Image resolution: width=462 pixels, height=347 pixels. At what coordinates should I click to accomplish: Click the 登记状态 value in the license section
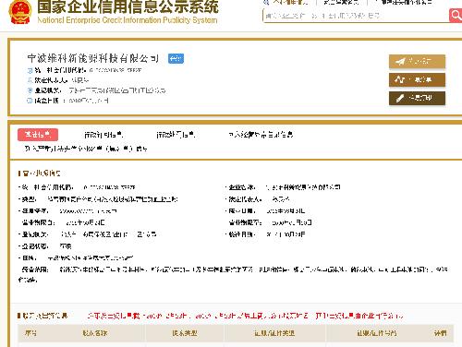(66, 246)
